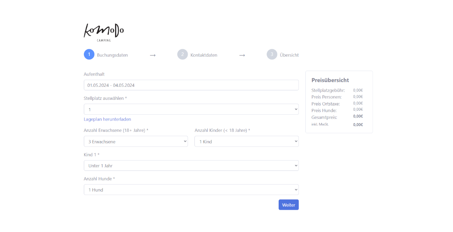Jump to the Übersicht step label

coord(289,55)
